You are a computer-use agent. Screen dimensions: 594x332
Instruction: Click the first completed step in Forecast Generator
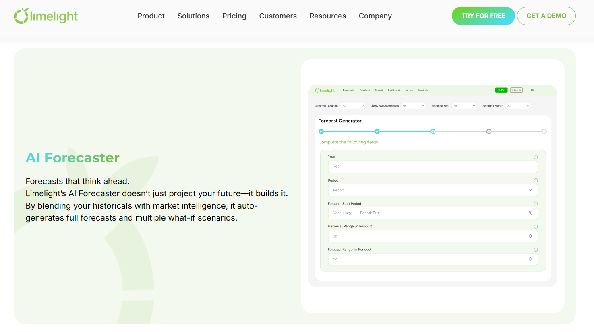[321, 131]
